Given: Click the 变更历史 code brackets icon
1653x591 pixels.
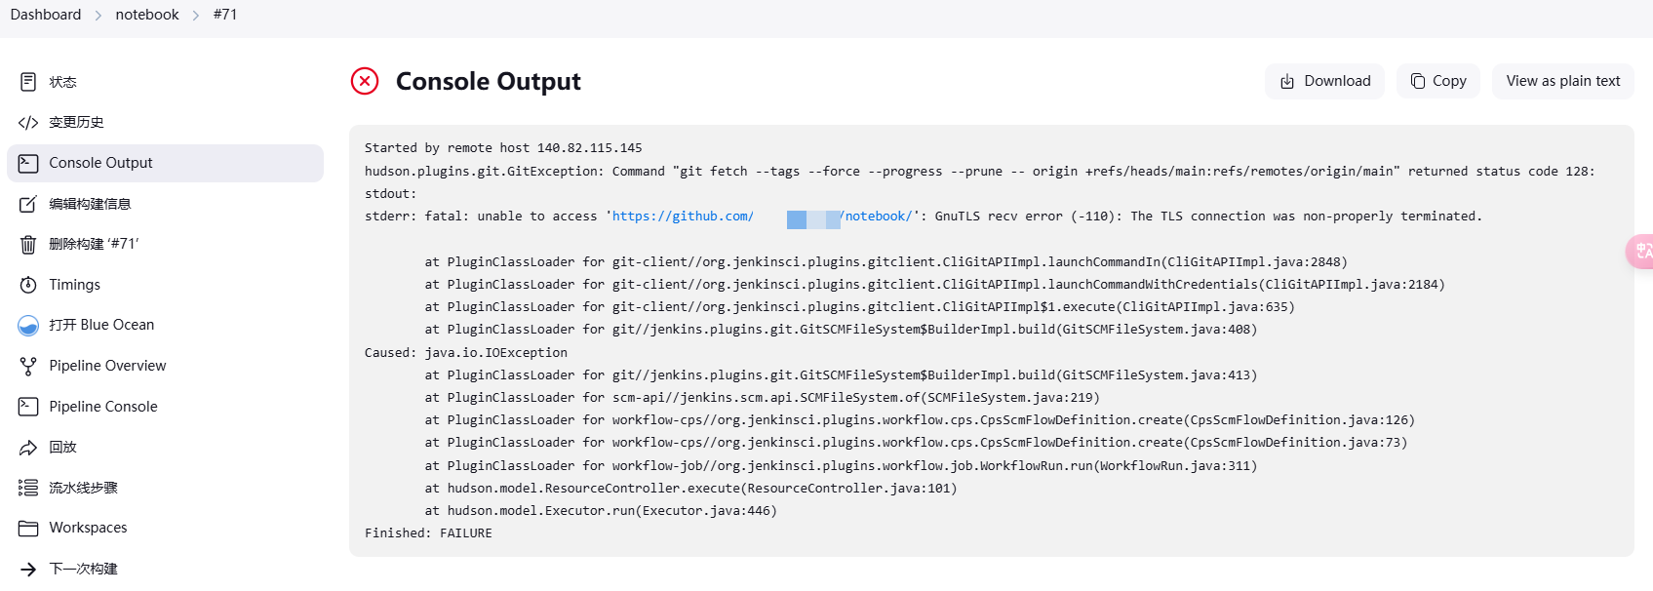Looking at the screenshot, I should coord(28,123).
